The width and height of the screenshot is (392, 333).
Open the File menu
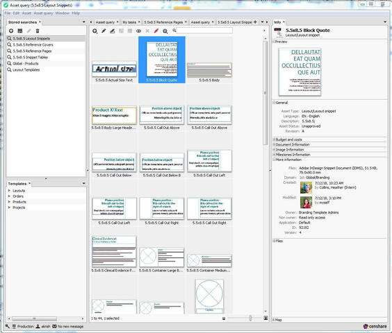coord(8,13)
